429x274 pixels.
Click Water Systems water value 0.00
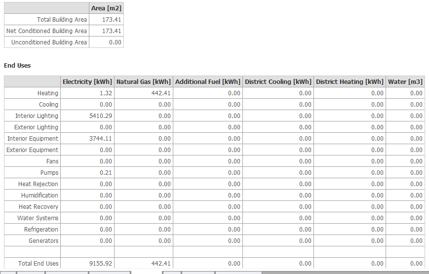point(417,218)
